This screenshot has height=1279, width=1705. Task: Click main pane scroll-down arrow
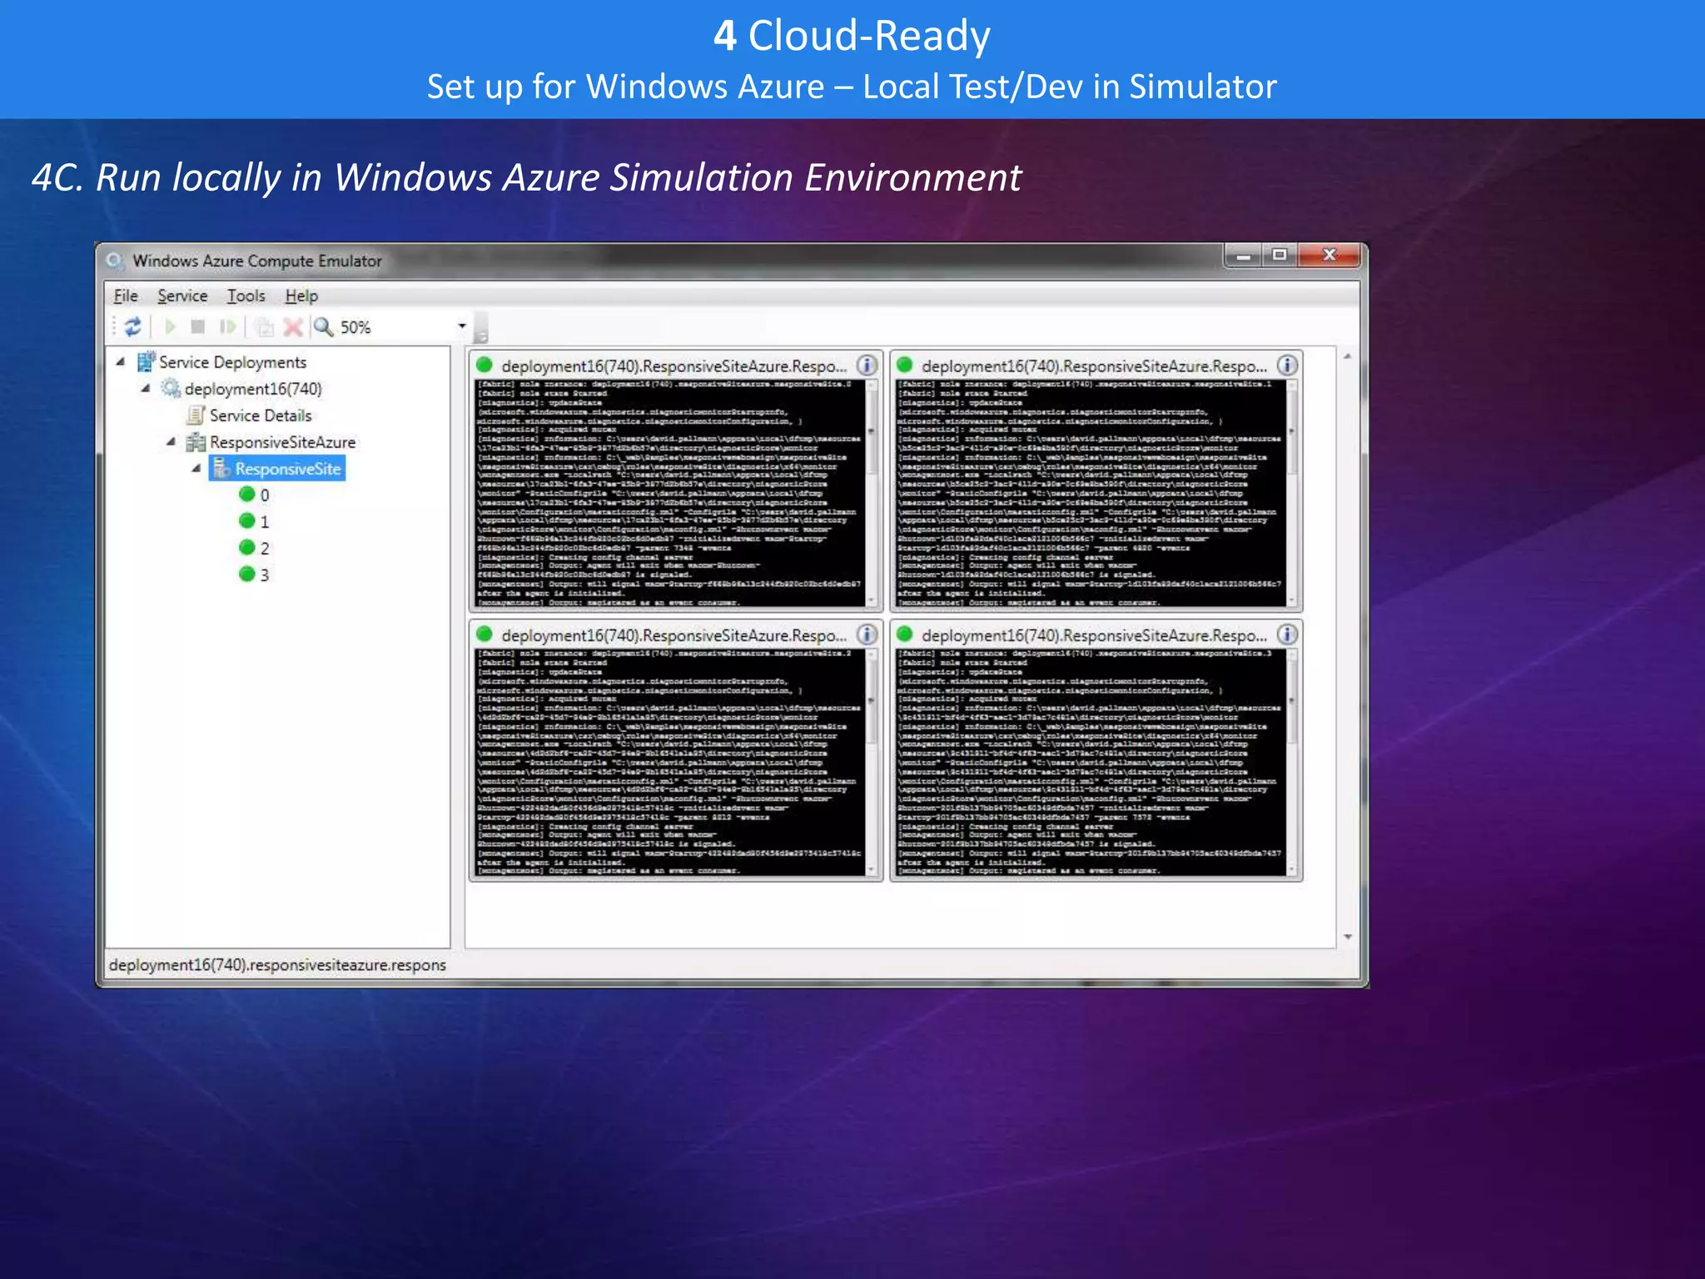pos(1347,938)
